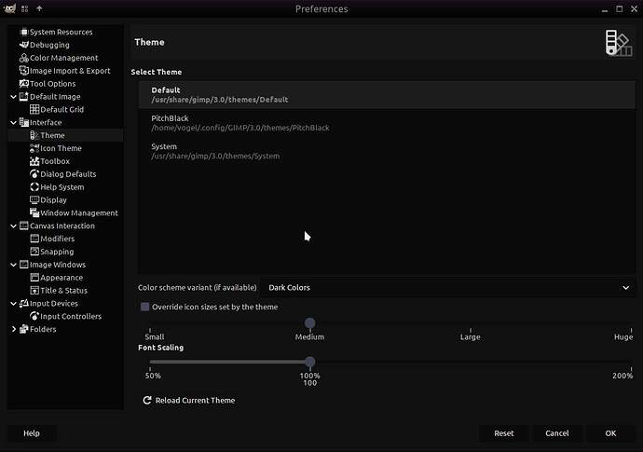Click the Tool Options icon
The width and height of the screenshot is (643, 452).
click(23, 84)
